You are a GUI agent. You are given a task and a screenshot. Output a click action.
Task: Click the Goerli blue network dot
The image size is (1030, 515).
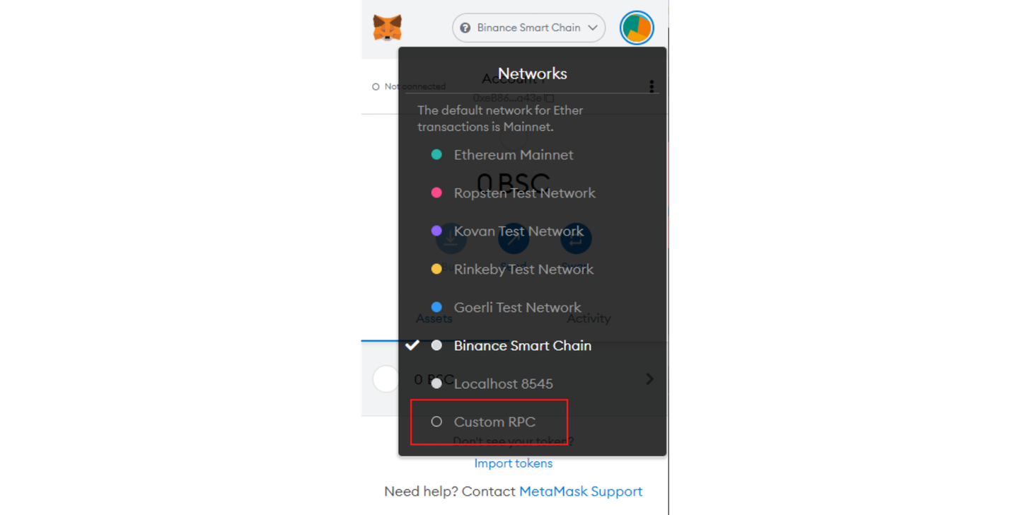tap(436, 307)
